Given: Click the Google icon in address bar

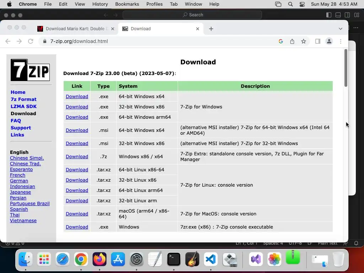Looking at the screenshot, I should pos(281,41).
